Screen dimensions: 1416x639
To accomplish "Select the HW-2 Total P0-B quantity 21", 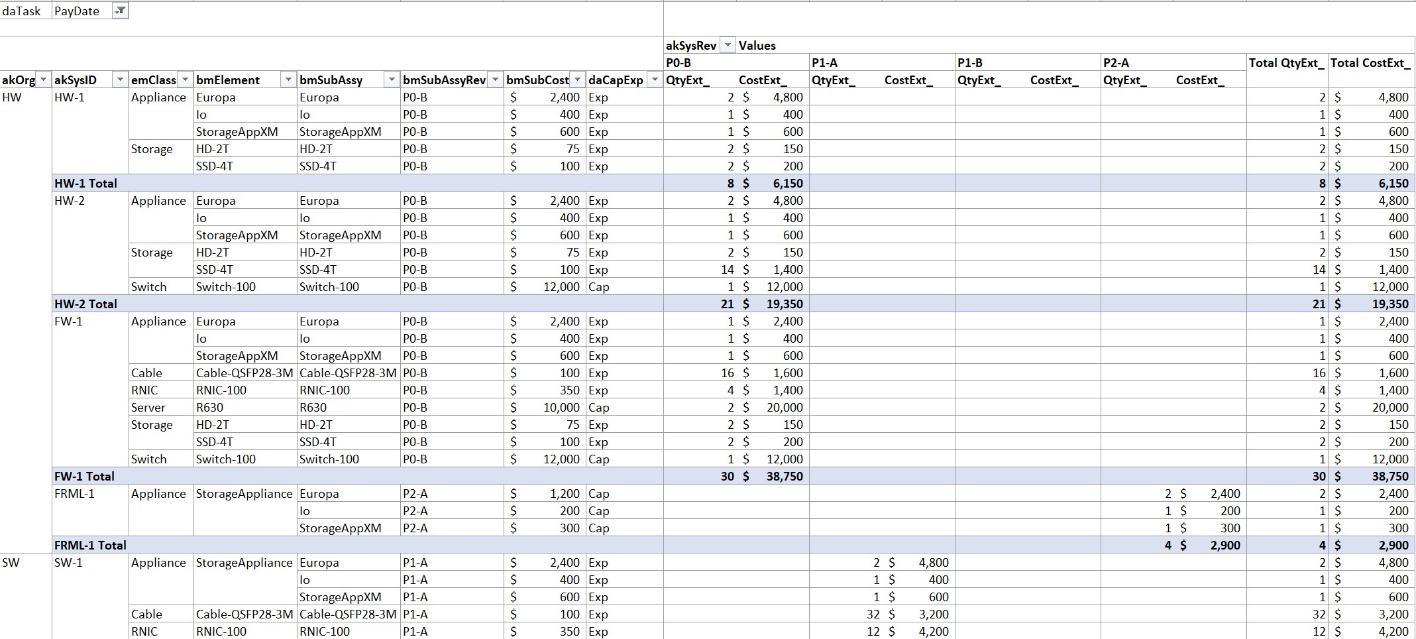I will pos(700,304).
